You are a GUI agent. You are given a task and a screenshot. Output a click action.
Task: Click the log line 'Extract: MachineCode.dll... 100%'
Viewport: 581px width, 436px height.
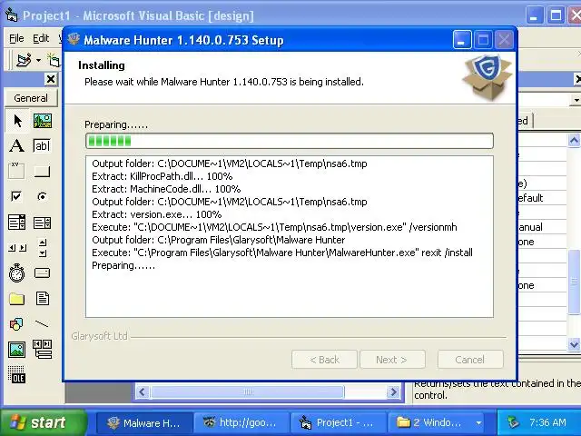[166, 189]
